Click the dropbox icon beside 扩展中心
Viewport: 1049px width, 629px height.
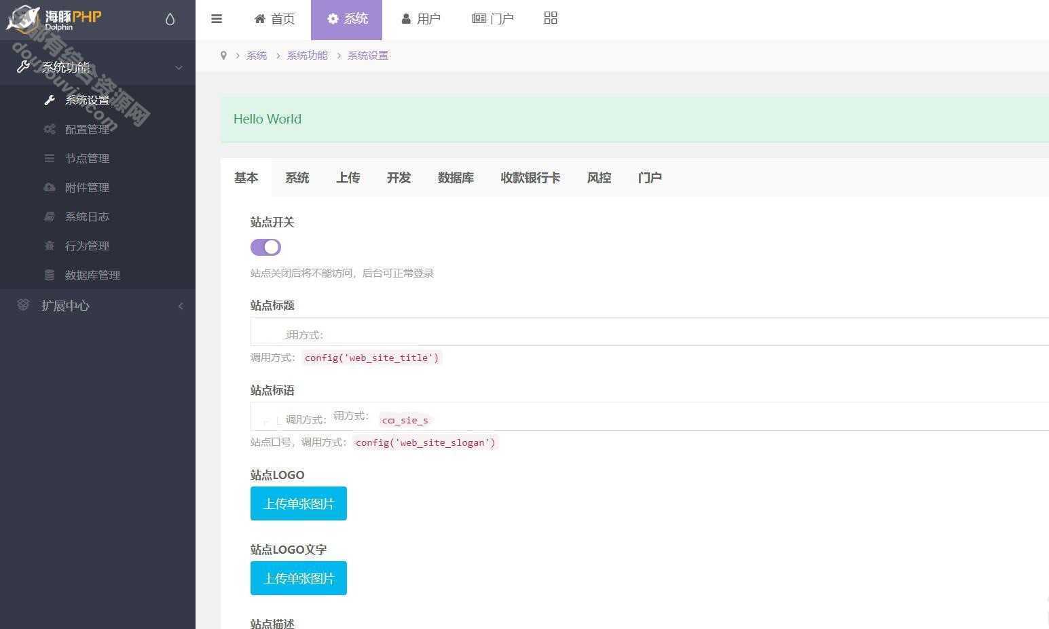[23, 305]
